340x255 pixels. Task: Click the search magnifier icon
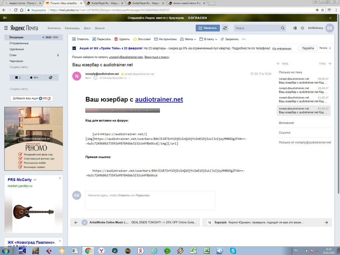coord(283,28)
